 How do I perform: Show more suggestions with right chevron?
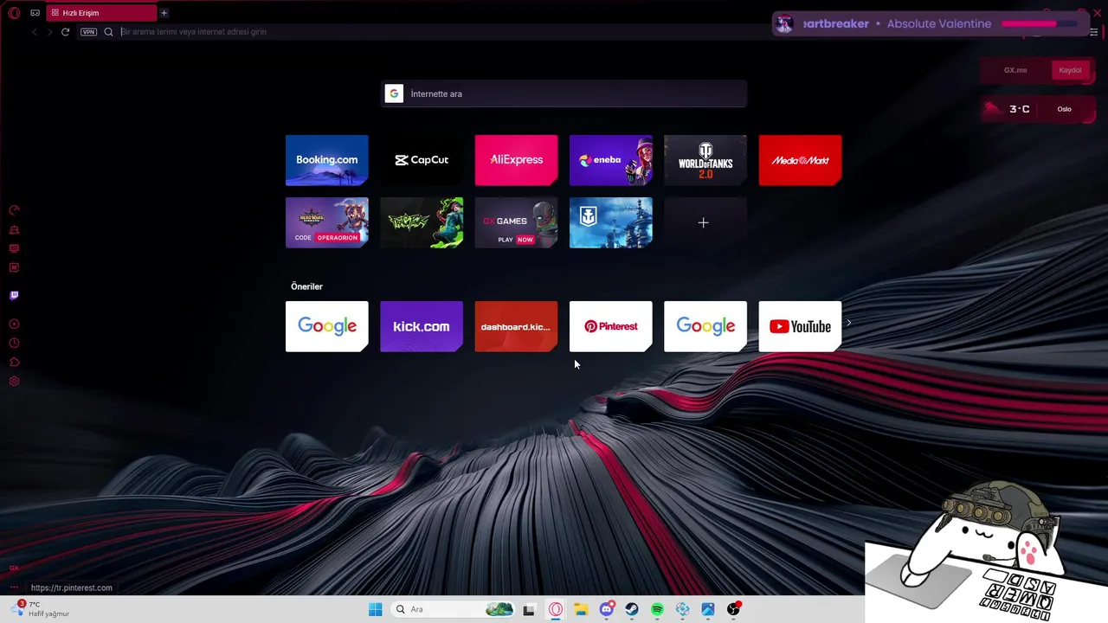[848, 323]
